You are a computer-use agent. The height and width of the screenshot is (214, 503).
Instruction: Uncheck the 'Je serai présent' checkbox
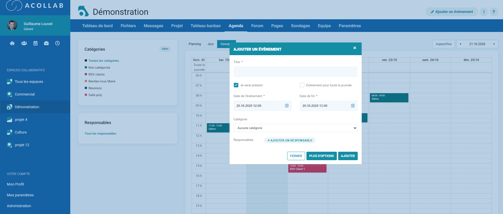click(236, 85)
